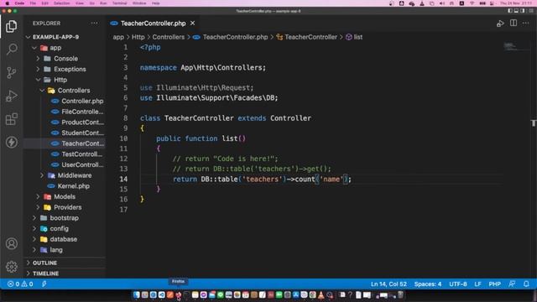Image resolution: width=537 pixels, height=302 pixels.
Task: Expand the Providers folder
Action: pyautogui.click(x=65, y=207)
